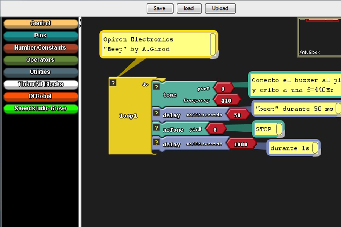
Task: Open the Utilities block category
Action: 41,72
